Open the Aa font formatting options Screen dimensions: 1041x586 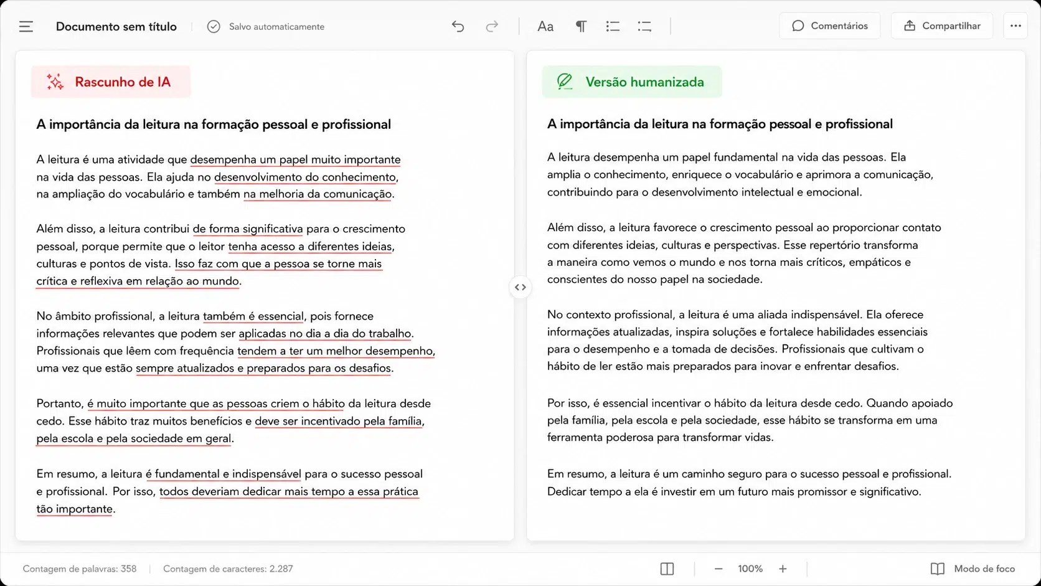coord(545,26)
